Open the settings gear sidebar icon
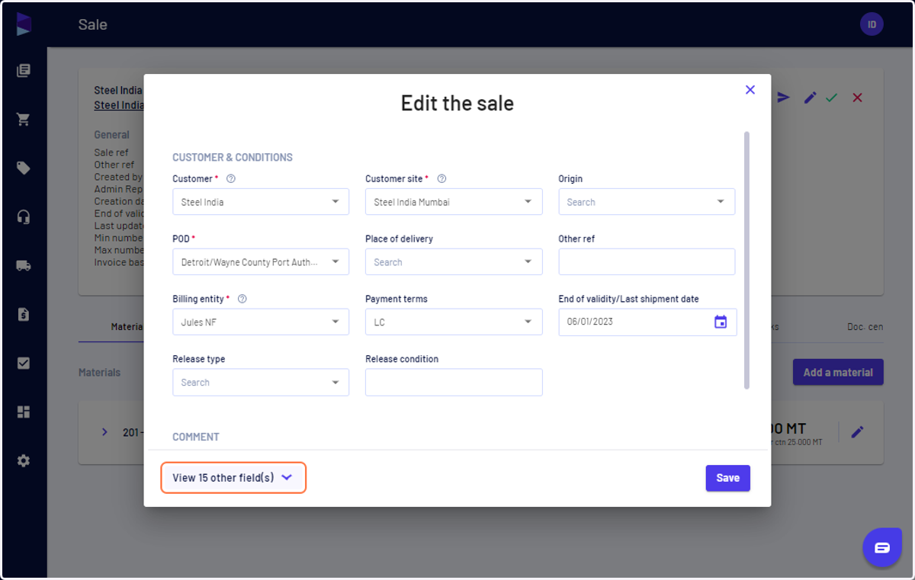Image resolution: width=915 pixels, height=580 pixels. [24, 461]
